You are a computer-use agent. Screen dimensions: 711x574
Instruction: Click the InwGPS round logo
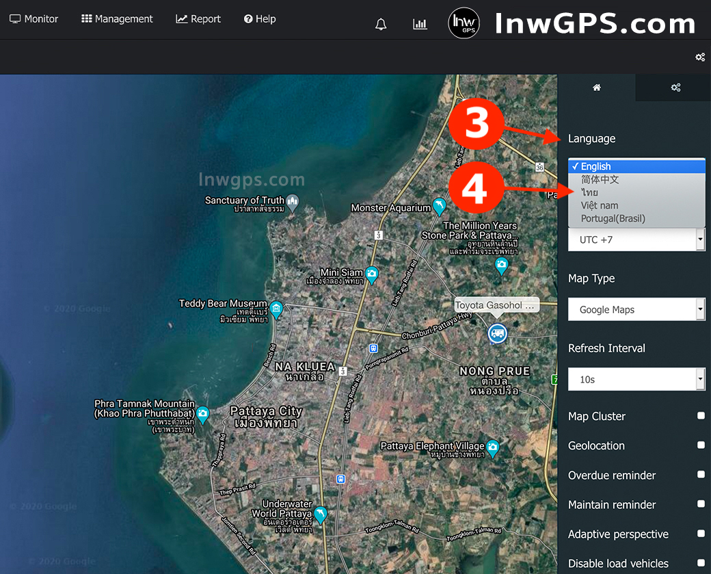pos(464,24)
